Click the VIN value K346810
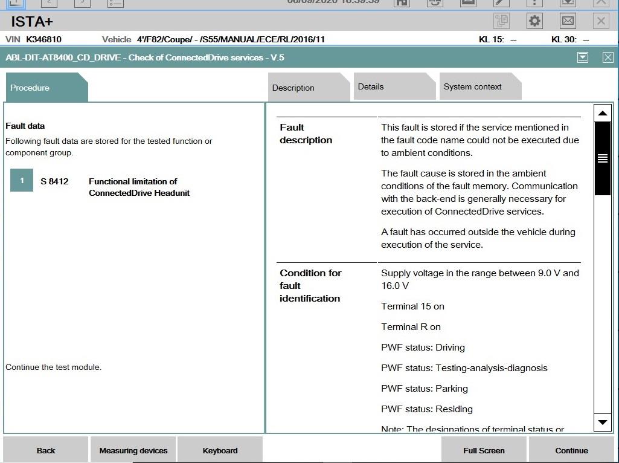 click(44, 39)
